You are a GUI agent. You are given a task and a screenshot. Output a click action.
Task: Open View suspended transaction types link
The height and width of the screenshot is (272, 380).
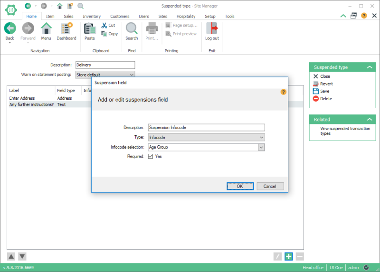point(345,131)
